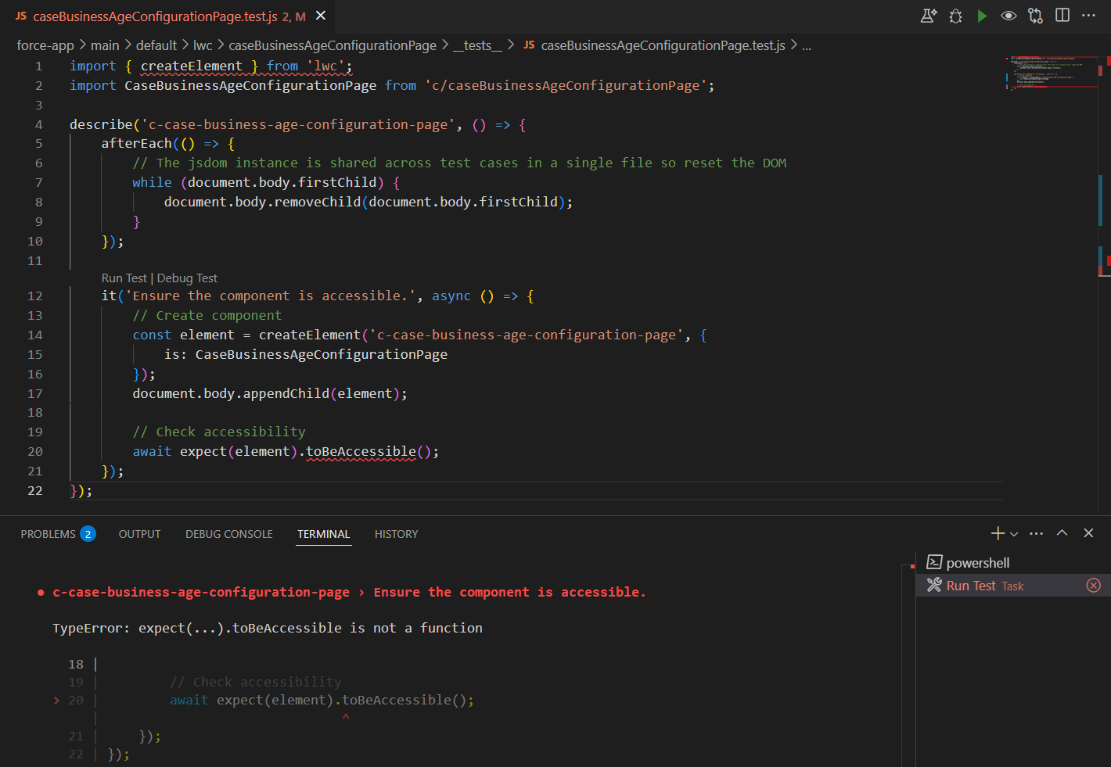The image size is (1111, 767).
Task: Kill the Run Test task with circled X
Action: pos(1094,586)
